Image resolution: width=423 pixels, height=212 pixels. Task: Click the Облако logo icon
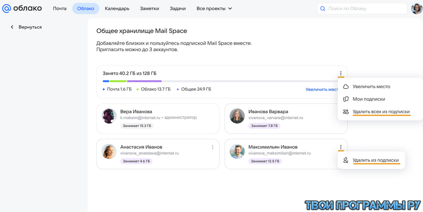pos(7,8)
